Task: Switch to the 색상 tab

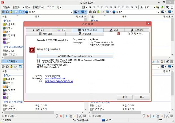Action: click(61, 30)
